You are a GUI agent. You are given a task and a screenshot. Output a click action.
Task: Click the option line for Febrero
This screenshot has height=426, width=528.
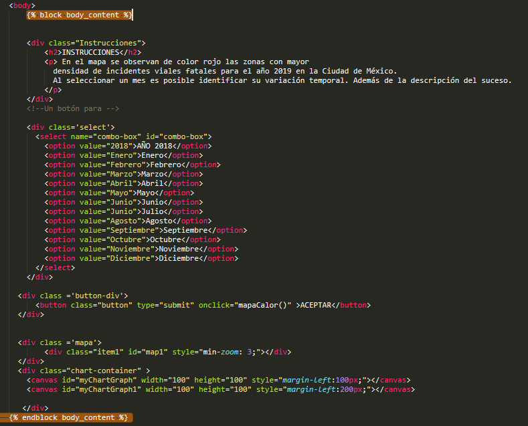point(133,165)
